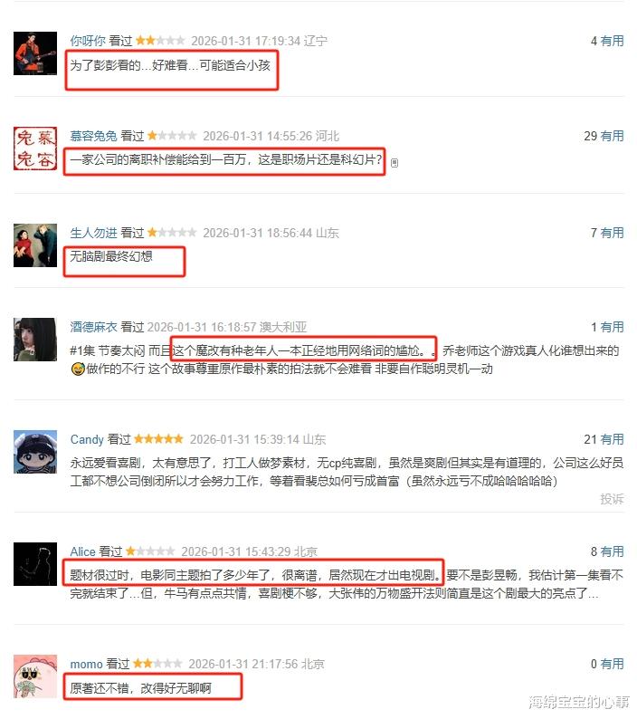Open username link Candy
The height and width of the screenshot is (719, 637).
coord(87,439)
